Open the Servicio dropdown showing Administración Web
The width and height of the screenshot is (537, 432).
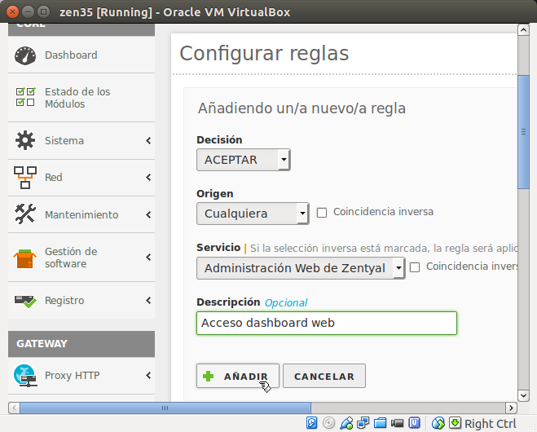coord(301,268)
